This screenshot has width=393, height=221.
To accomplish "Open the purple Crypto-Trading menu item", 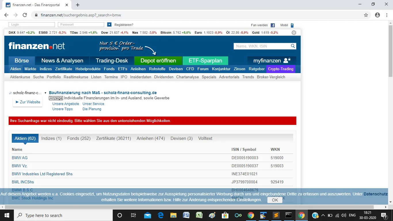I will (281, 69).
